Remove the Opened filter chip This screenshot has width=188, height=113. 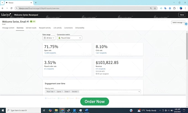(62, 91)
